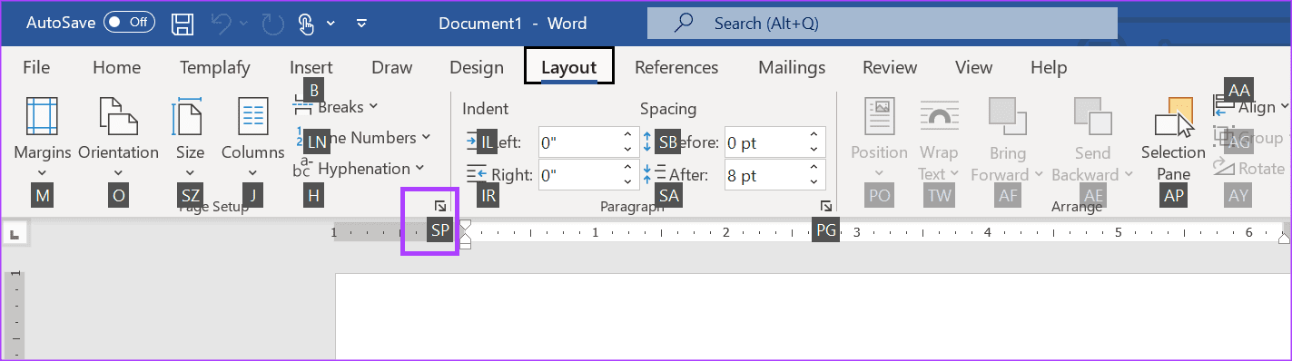Open the Send Backward dropdown arrow

(x=1129, y=175)
